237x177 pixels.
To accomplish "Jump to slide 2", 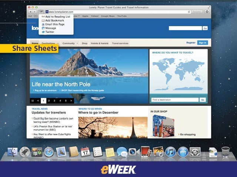I will 49,101.
